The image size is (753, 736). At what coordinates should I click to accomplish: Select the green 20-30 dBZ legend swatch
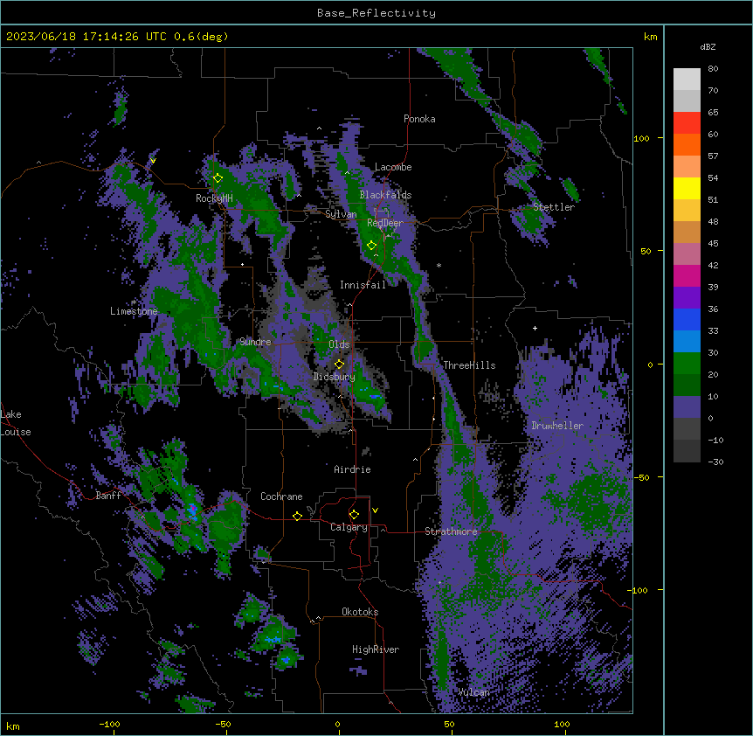[x=687, y=364]
